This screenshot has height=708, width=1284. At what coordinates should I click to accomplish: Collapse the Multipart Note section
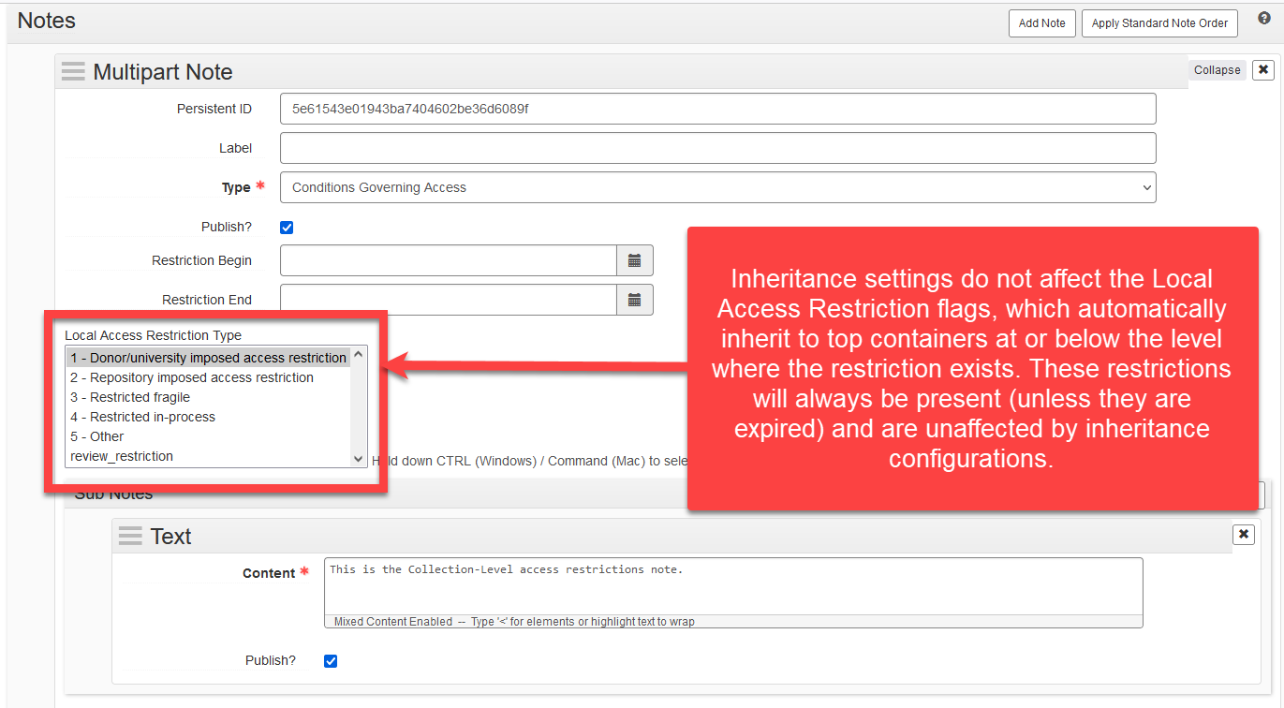[x=1217, y=70]
